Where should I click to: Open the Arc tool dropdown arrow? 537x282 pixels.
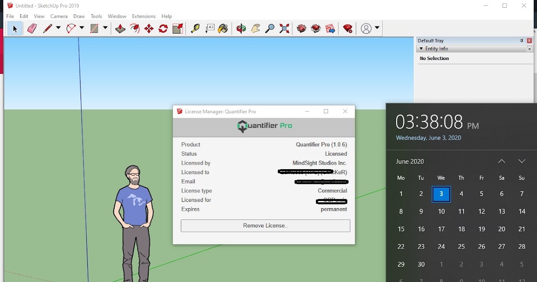(81, 28)
